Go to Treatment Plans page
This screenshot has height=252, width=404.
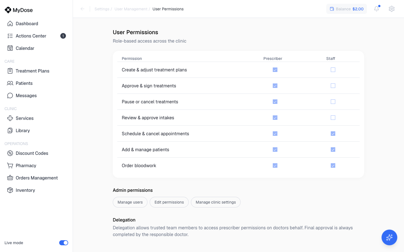pyautogui.click(x=36, y=71)
